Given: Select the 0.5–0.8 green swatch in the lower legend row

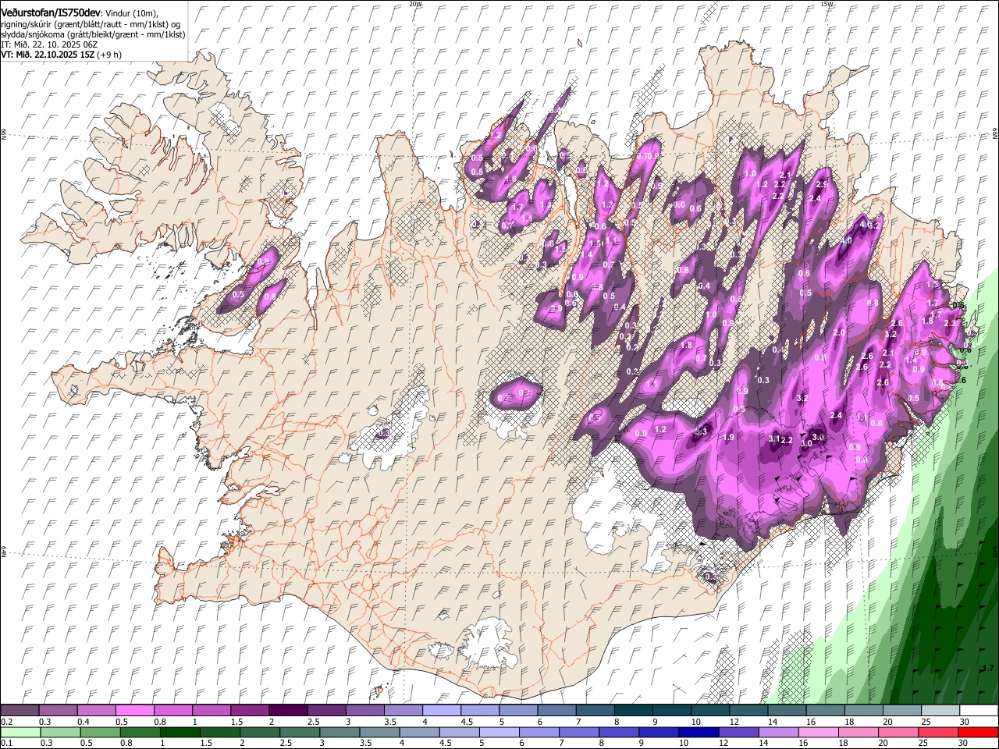Looking at the screenshot, I should click(x=100, y=733).
